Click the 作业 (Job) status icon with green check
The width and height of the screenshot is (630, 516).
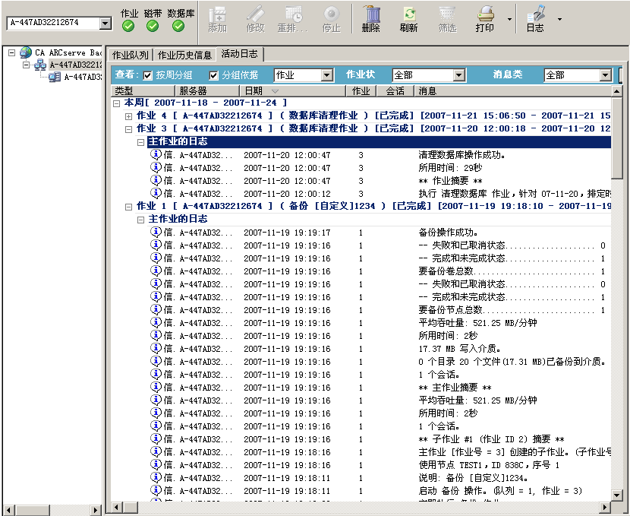pos(128,25)
